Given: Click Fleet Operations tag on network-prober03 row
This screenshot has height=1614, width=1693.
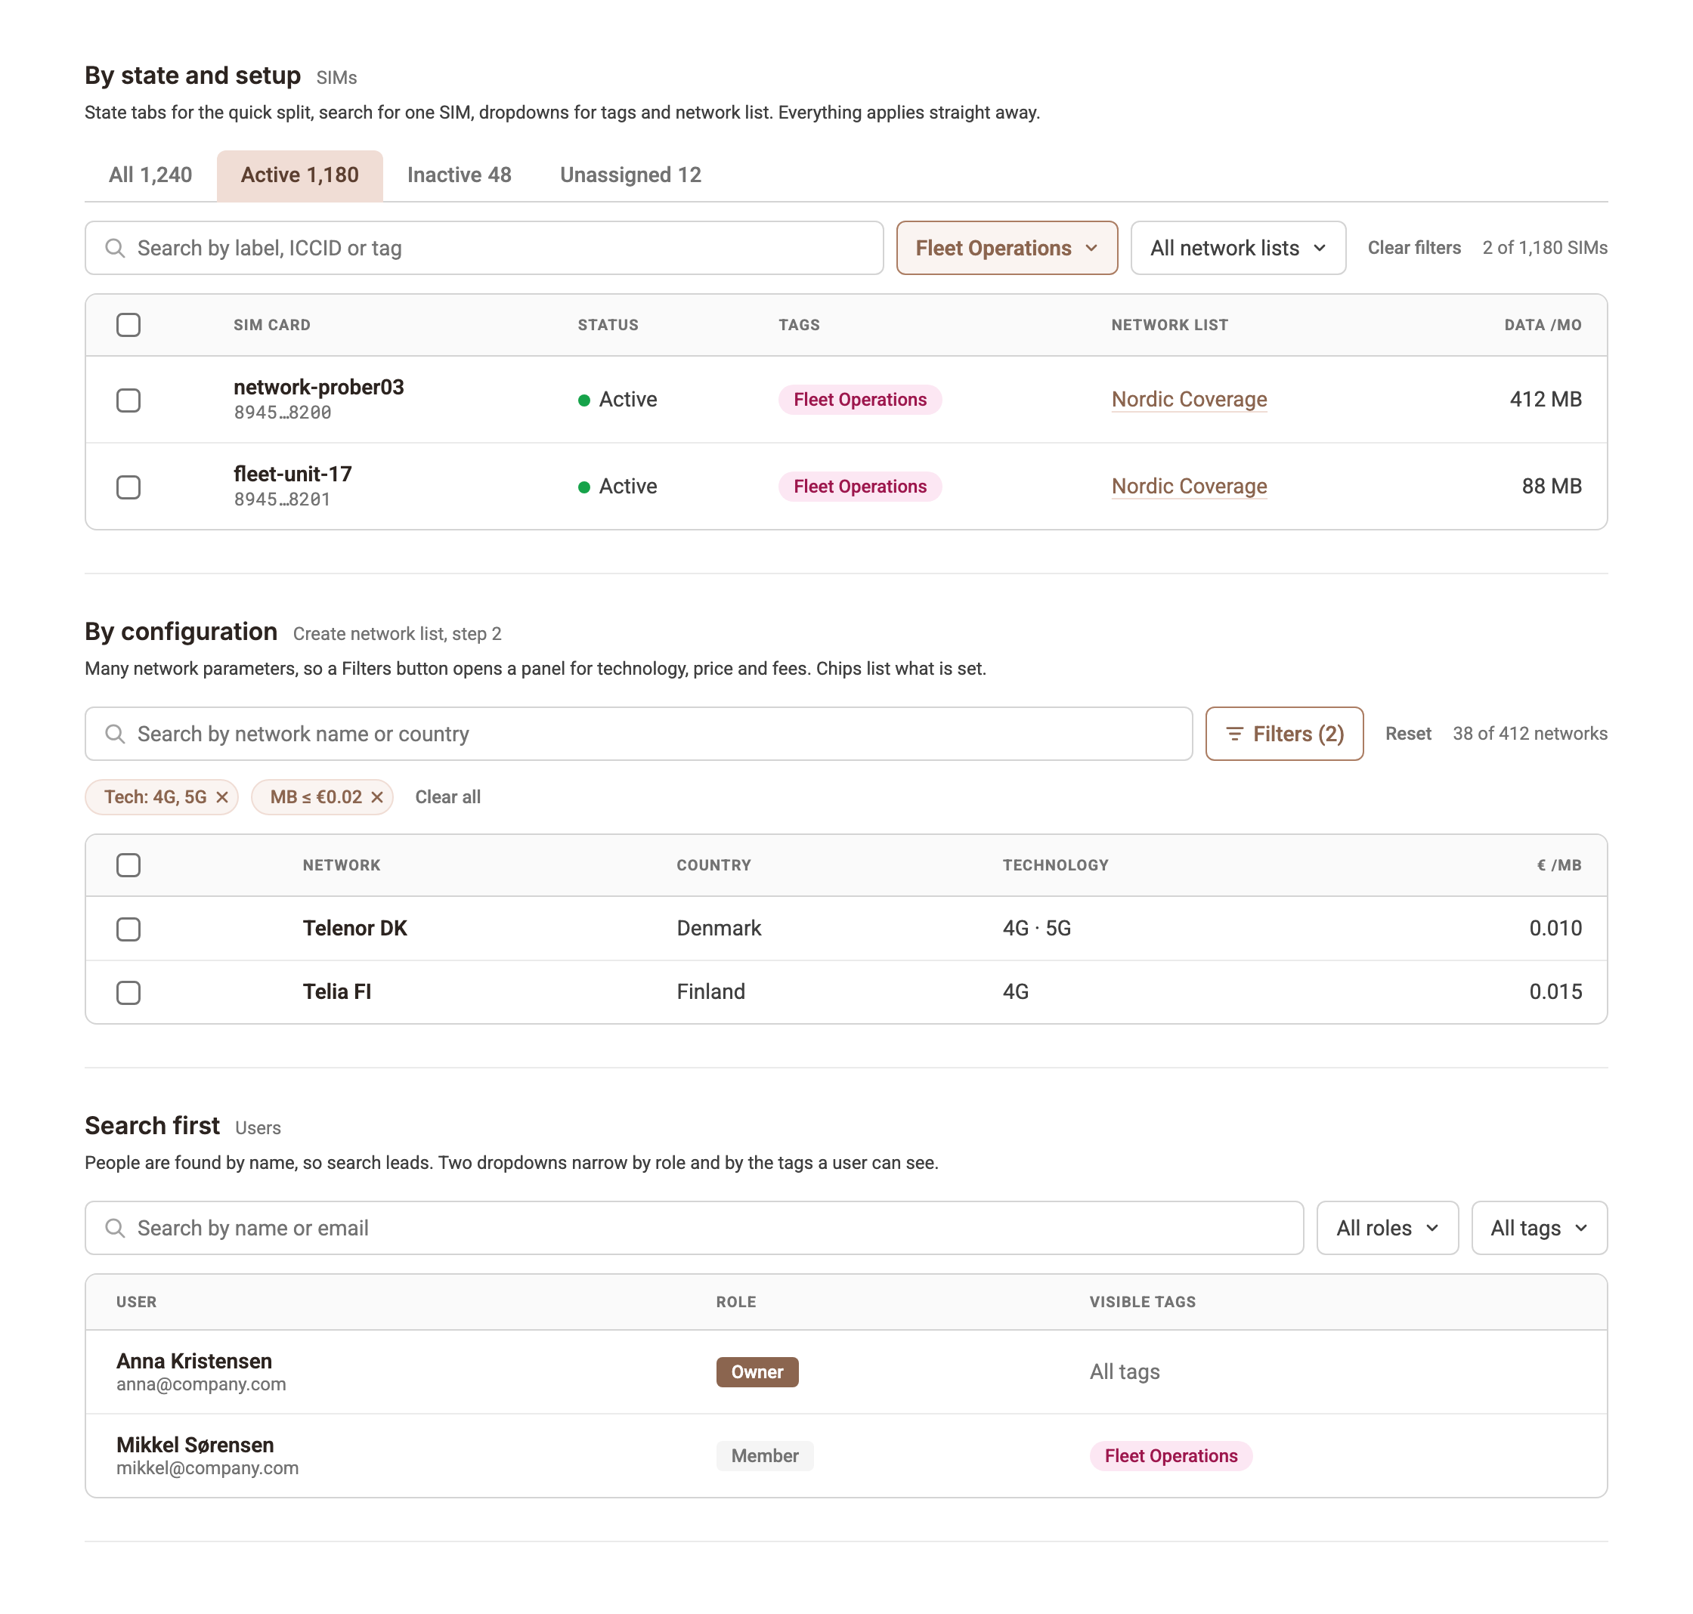Looking at the screenshot, I should pos(860,400).
